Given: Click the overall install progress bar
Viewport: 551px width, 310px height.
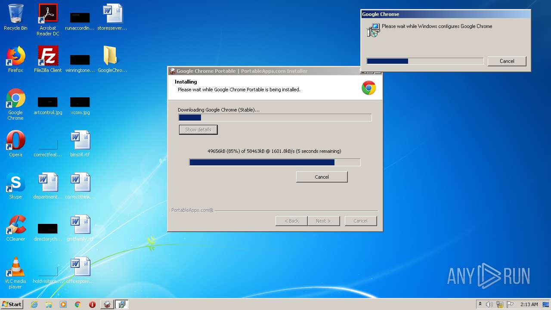Looking at the screenshot, I should coord(275,118).
